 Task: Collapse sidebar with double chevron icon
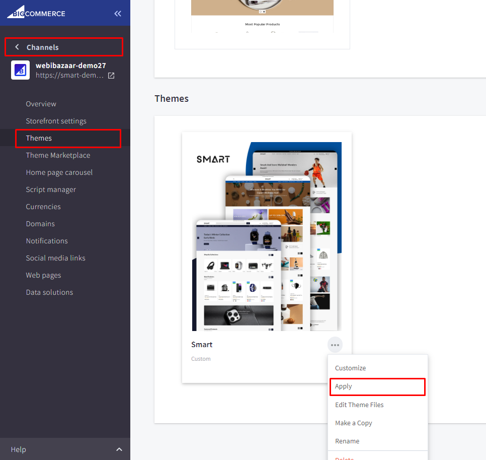pos(118,14)
